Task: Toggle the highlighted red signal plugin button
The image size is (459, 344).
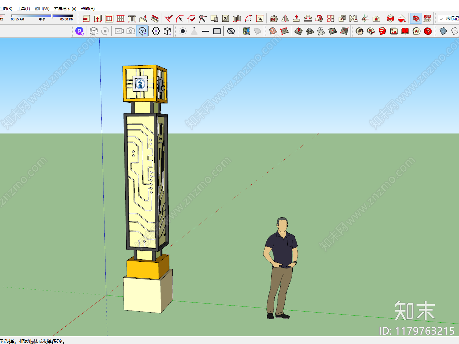Action: pyautogui.click(x=416, y=19)
